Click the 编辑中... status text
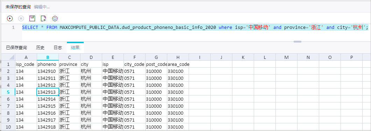The width and height of the screenshot is (371, 131). coord(42,7)
